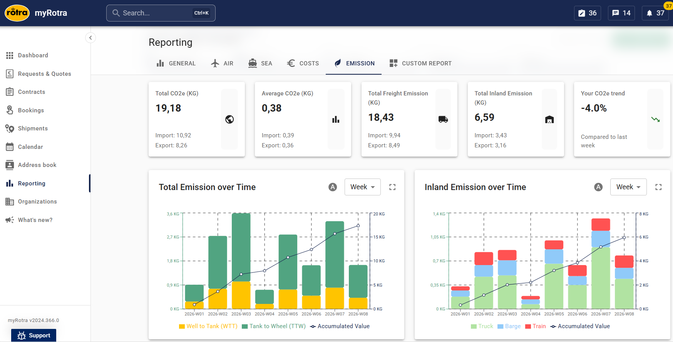Click the downward trend icon in CO2e trend card
The height and width of the screenshot is (342, 673).
pyautogui.click(x=655, y=119)
